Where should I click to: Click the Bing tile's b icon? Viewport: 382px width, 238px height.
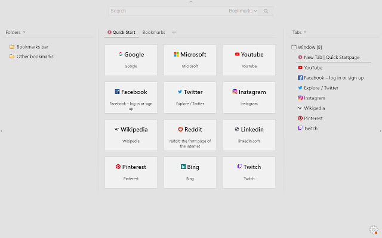[x=183, y=167]
